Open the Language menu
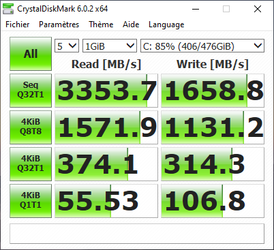The width and height of the screenshot is (274, 250). [166, 25]
